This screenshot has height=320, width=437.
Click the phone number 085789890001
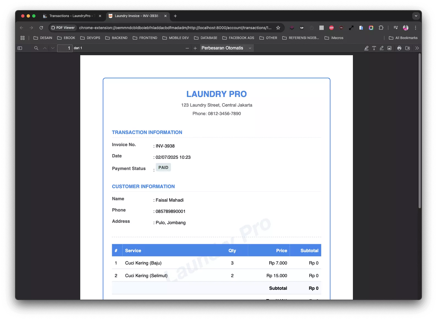point(170,212)
